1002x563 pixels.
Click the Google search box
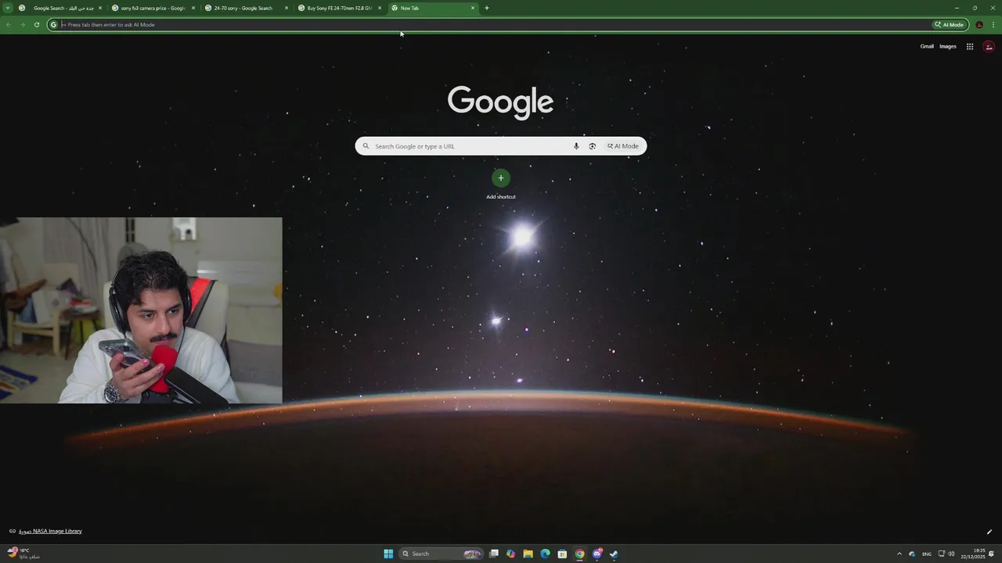(x=501, y=146)
